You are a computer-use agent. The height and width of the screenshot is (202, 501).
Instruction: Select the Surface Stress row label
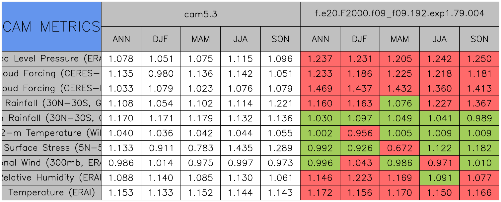click(51, 148)
